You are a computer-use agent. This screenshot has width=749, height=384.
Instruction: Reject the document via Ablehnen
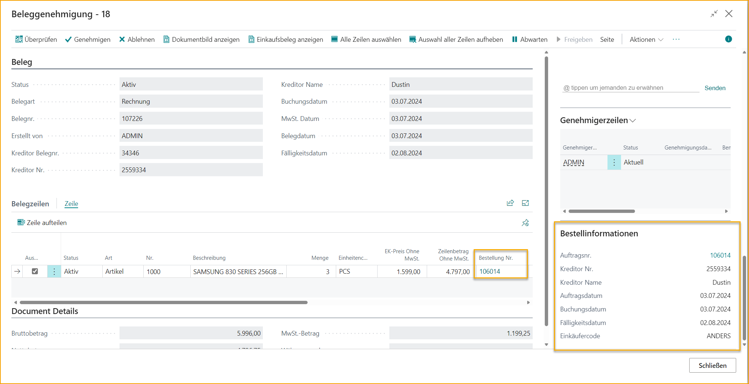(137, 39)
